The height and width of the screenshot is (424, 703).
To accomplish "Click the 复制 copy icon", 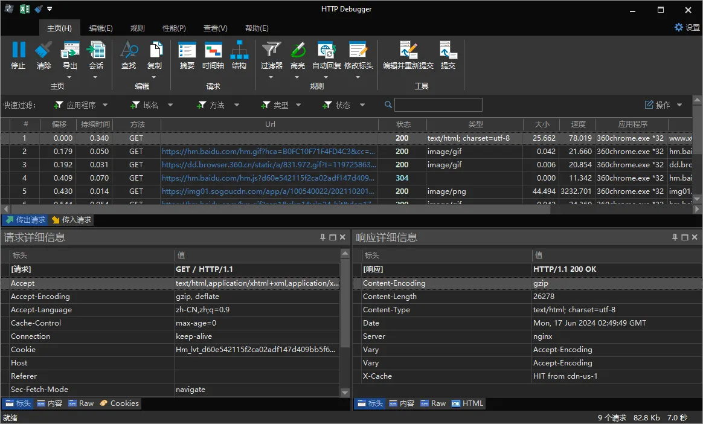I will [x=155, y=50].
